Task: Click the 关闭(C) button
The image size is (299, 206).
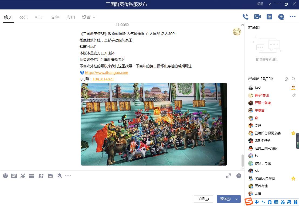Action: click(x=203, y=199)
